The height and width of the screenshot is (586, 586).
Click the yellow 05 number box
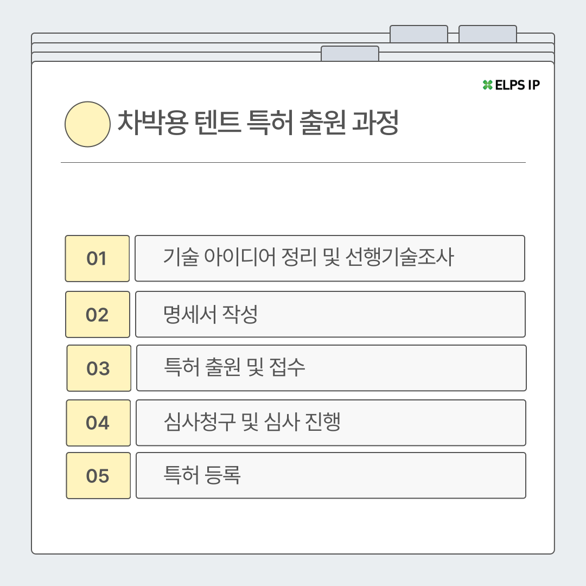coord(98,475)
